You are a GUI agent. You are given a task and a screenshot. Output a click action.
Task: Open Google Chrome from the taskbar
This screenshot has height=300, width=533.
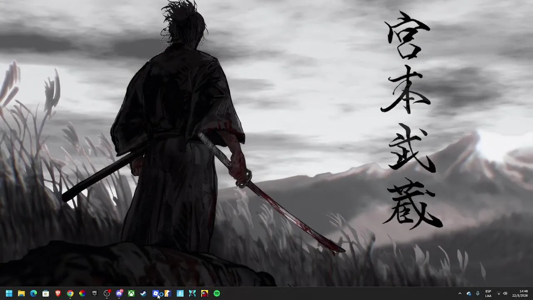coord(70,293)
